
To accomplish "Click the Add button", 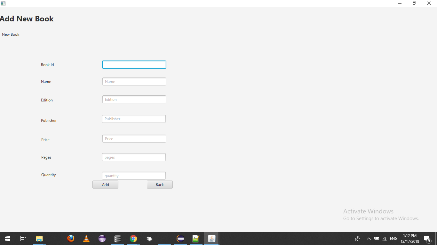I will coord(105,184).
